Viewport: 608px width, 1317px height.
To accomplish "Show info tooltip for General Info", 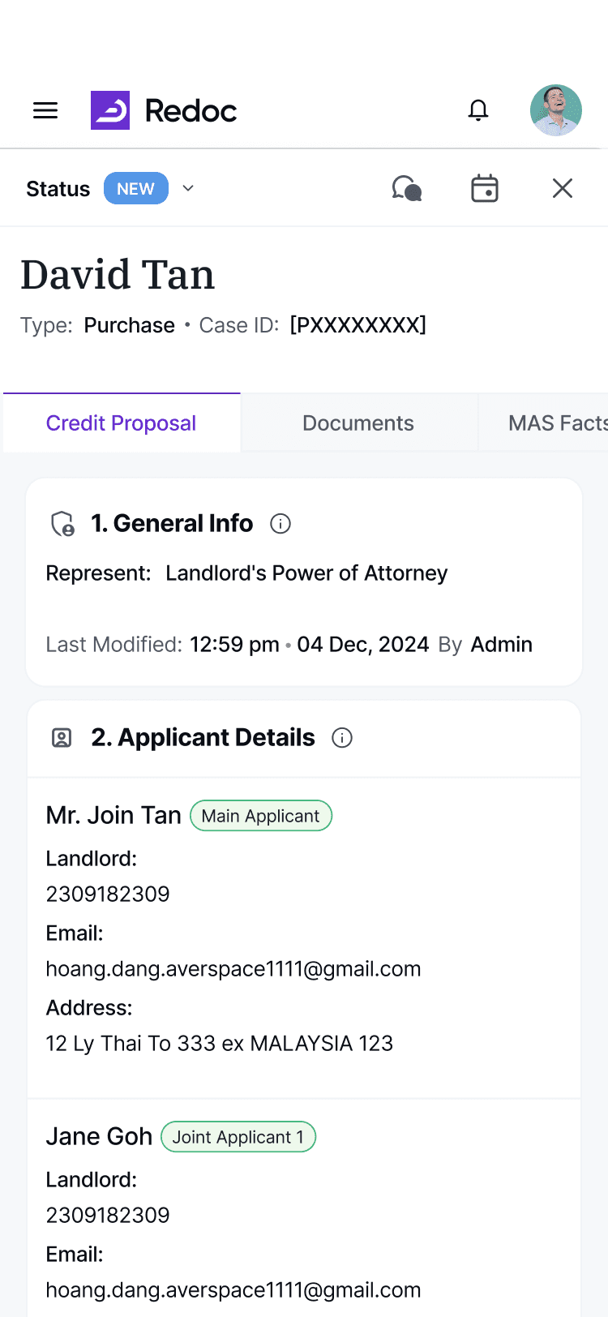I will coord(280,524).
